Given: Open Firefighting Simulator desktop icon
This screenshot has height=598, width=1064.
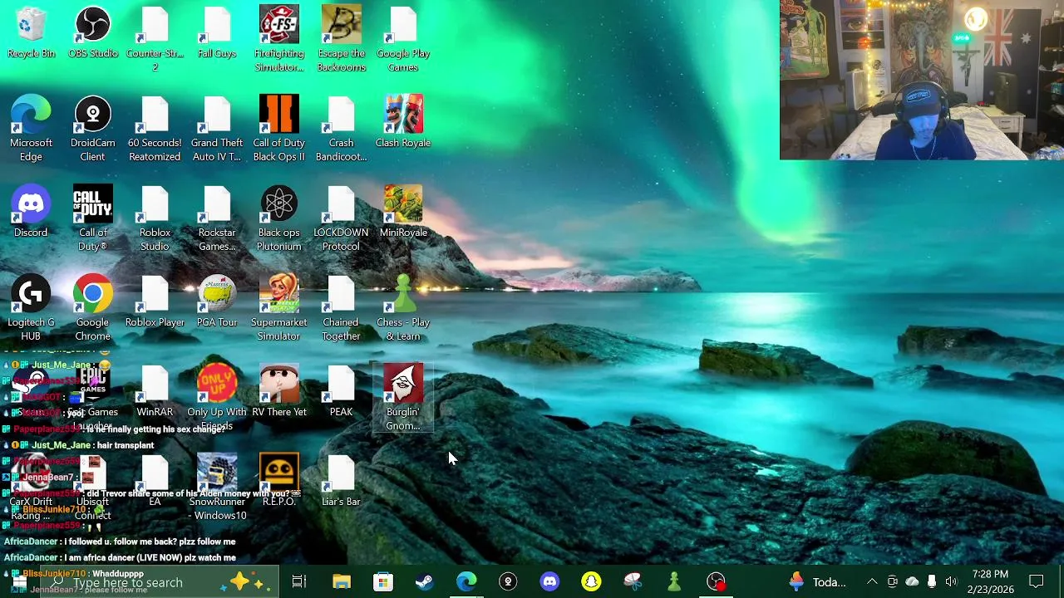Looking at the screenshot, I should [279, 39].
